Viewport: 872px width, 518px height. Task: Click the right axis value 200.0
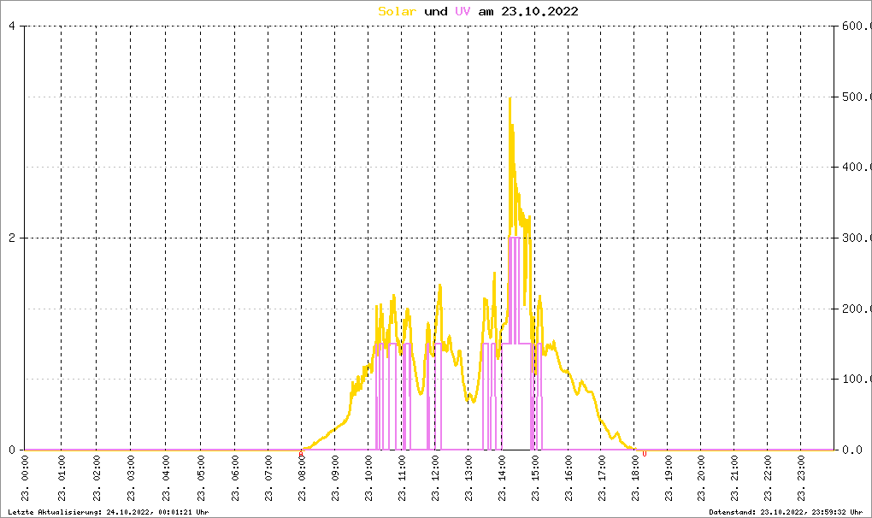tap(857, 309)
